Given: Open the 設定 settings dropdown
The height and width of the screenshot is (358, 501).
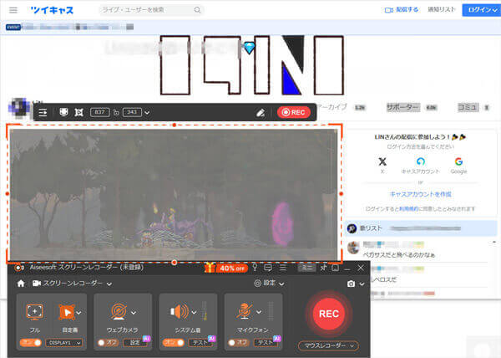Looking at the screenshot, I should pos(269,283).
